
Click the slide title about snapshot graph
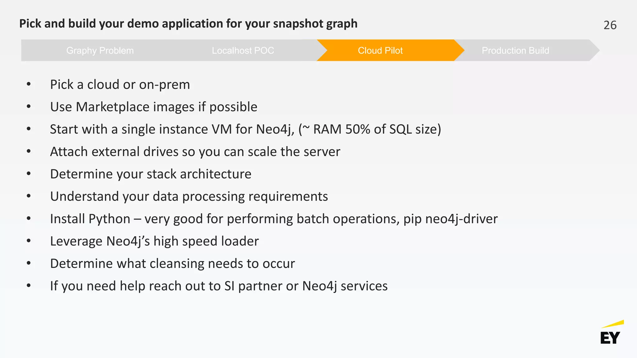[x=188, y=24]
